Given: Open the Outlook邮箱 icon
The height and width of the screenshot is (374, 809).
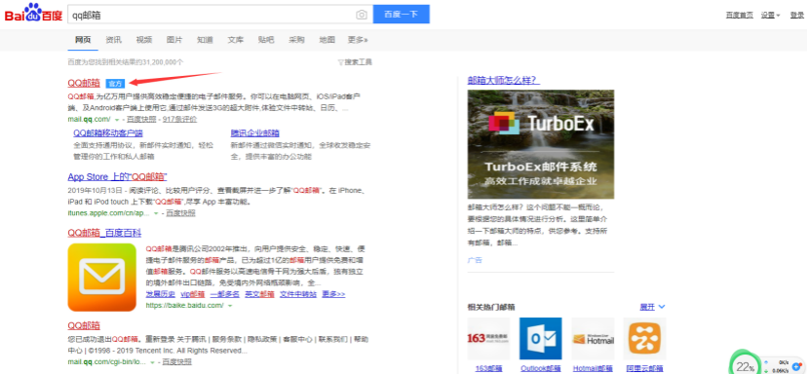Looking at the screenshot, I should tap(541, 338).
